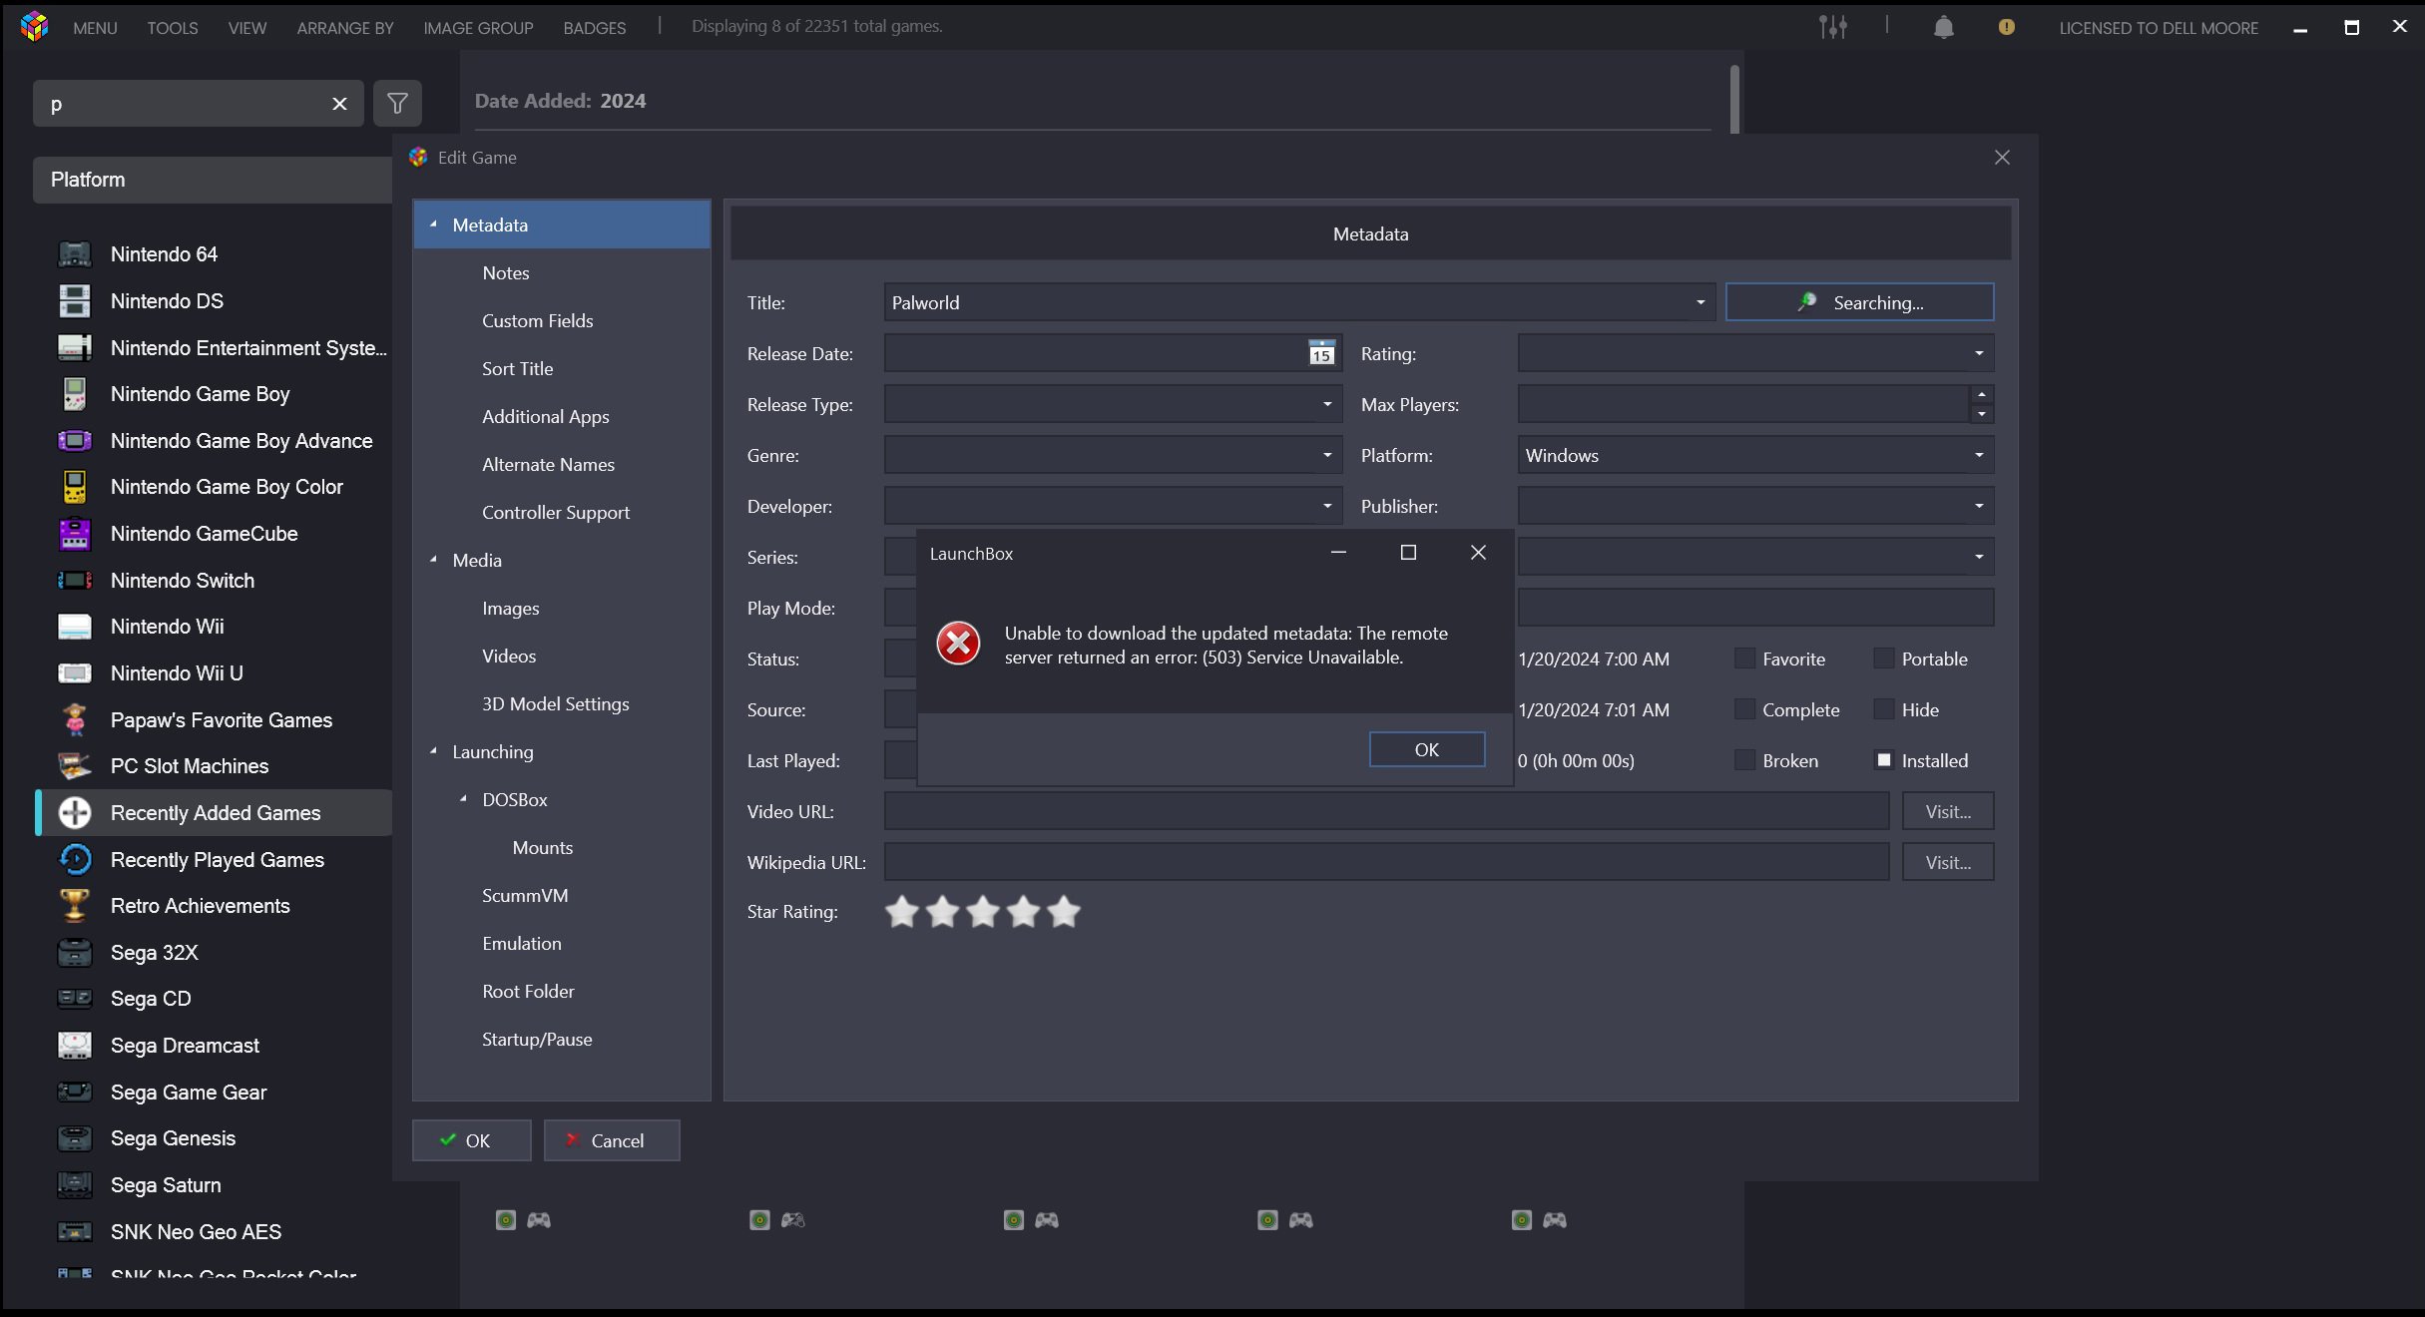Set star rating to three stars

(983, 911)
